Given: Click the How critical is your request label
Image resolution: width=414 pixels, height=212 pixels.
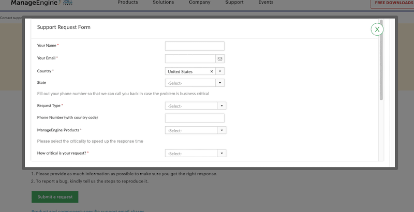Looking at the screenshot, I should click(62, 153).
